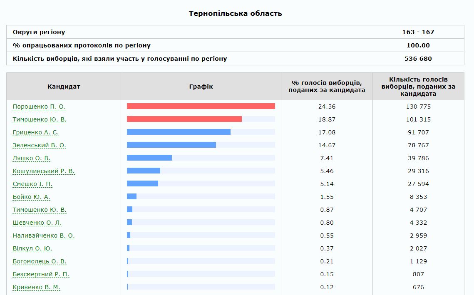Click the Безсмертний Р. П. link
Image resolution: width=474 pixels, height=295 pixels.
41,274
